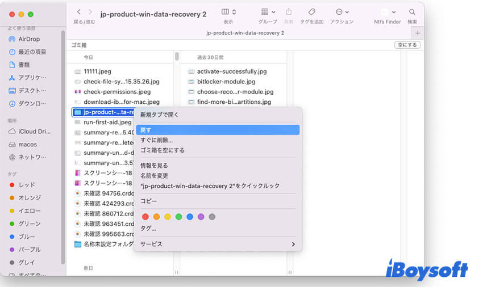Choose the クイックルック context menu entry

pos(218,186)
